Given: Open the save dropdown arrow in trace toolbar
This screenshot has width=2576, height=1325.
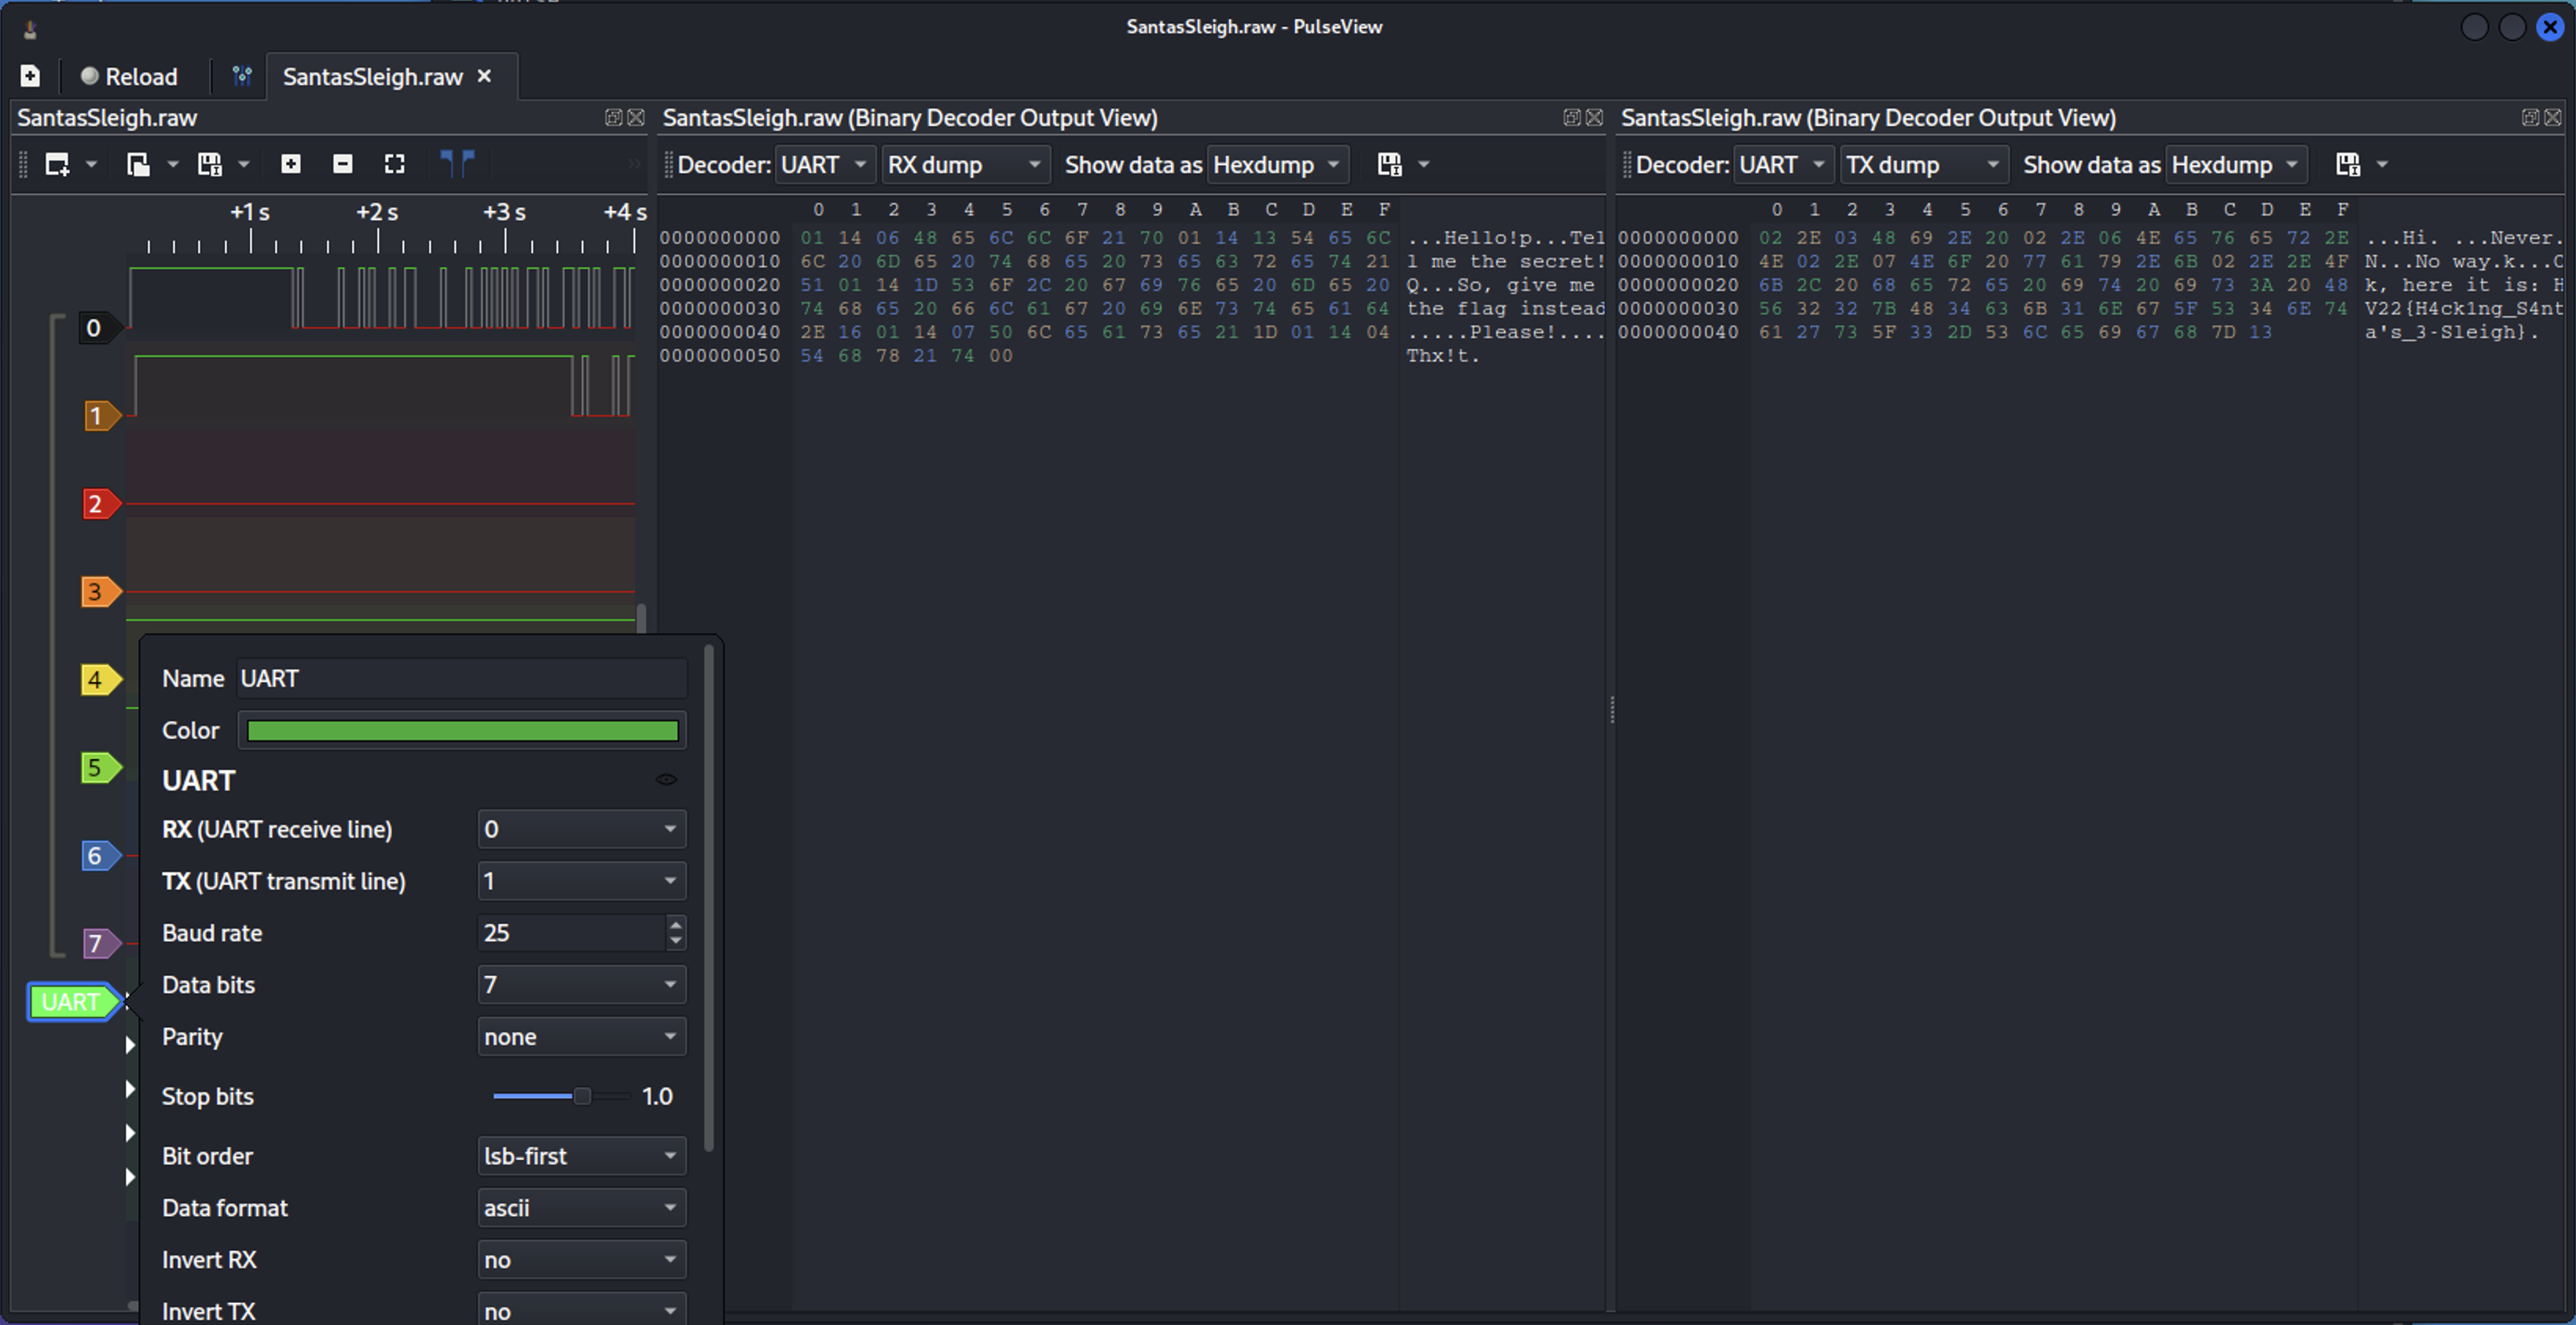Looking at the screenshot, I should [243, 164].
